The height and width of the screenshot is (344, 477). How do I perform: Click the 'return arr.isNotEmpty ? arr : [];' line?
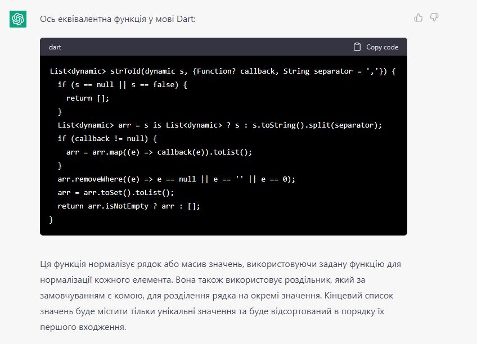129,206
